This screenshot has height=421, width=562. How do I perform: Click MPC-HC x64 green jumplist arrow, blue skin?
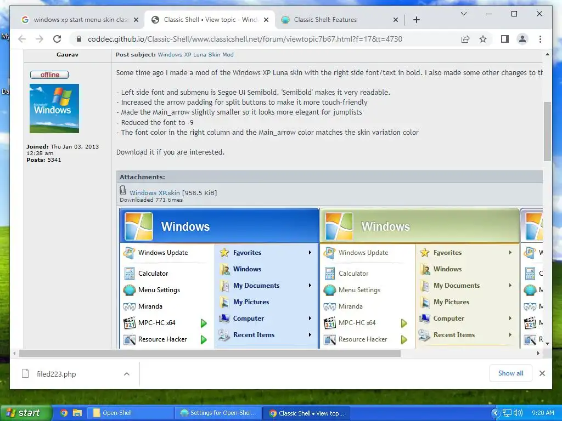[204, 323]
